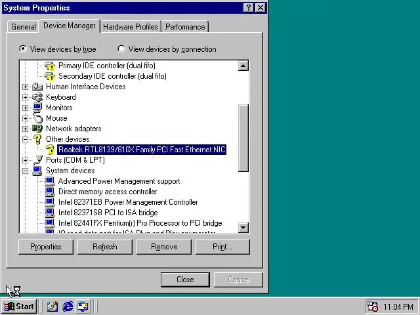Click the device list scroll up arrow
The image size is (420, 315).
click(x=243, y=66)
